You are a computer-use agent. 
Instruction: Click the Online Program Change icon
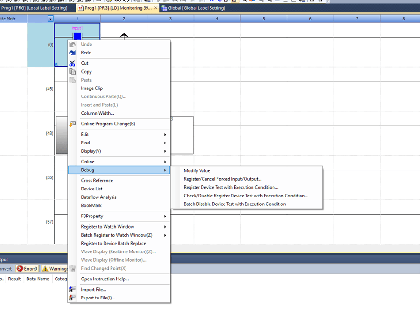coord(72,124)
